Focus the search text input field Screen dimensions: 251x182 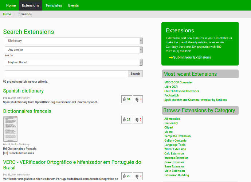coord(66,74)
